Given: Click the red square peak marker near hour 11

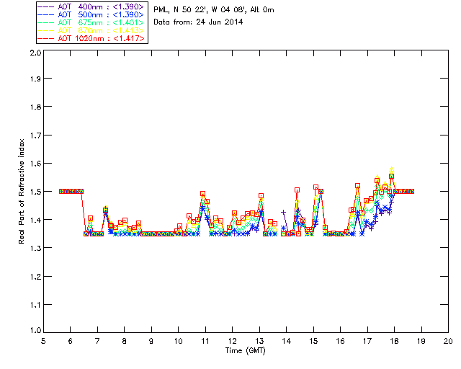Looking at the screenshot, I should tap(202, 194).
